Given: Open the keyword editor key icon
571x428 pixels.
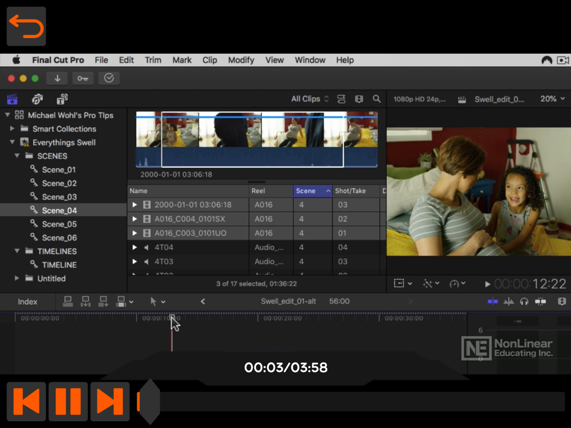Looking at the screenshot, I should tap(83, 78).
